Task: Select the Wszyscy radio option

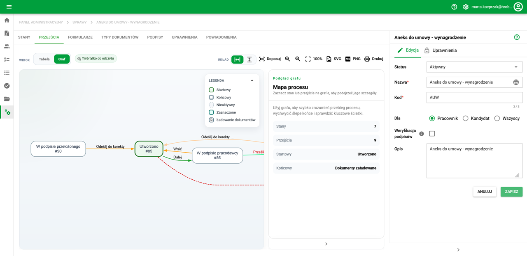Action: click(497, 118)
